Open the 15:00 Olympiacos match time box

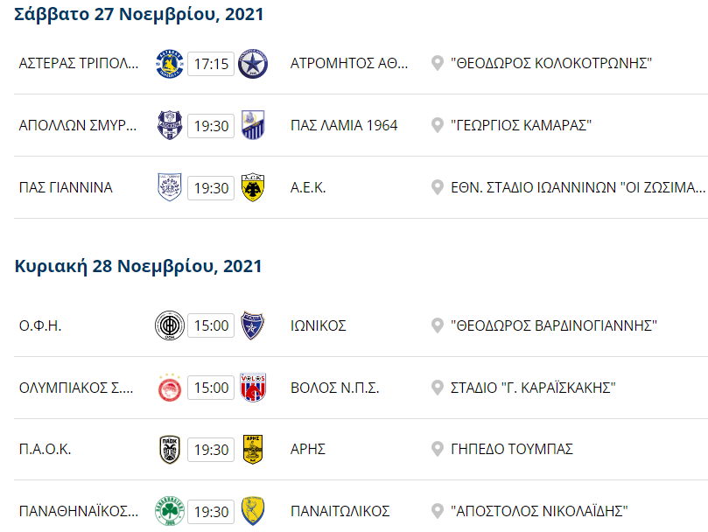click(x=211, y=388)
